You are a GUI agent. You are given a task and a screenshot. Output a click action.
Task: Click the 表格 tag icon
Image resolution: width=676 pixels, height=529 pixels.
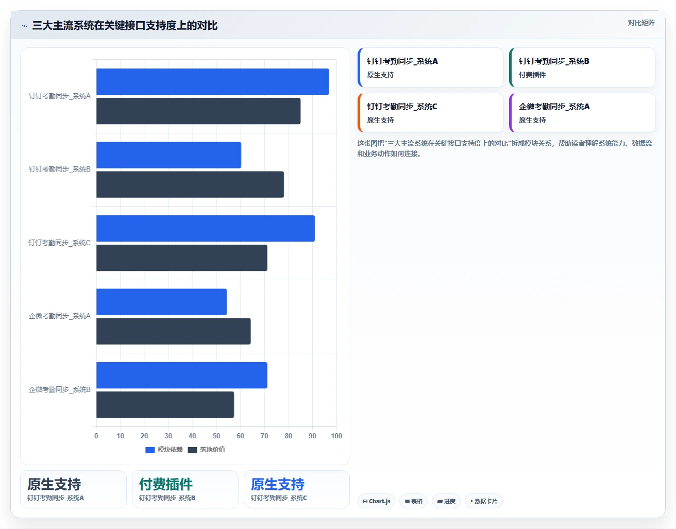point(407,501)
